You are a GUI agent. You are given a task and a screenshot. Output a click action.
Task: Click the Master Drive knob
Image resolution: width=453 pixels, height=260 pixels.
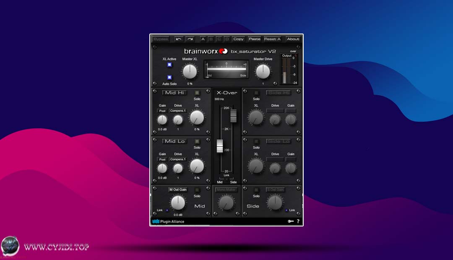click(263, 72)
